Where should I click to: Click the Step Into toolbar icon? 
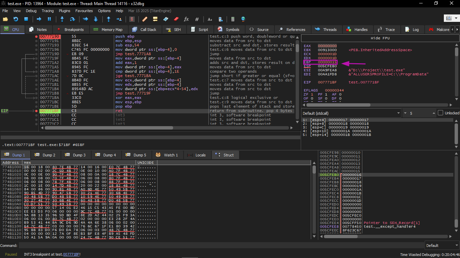coord(62,19)
